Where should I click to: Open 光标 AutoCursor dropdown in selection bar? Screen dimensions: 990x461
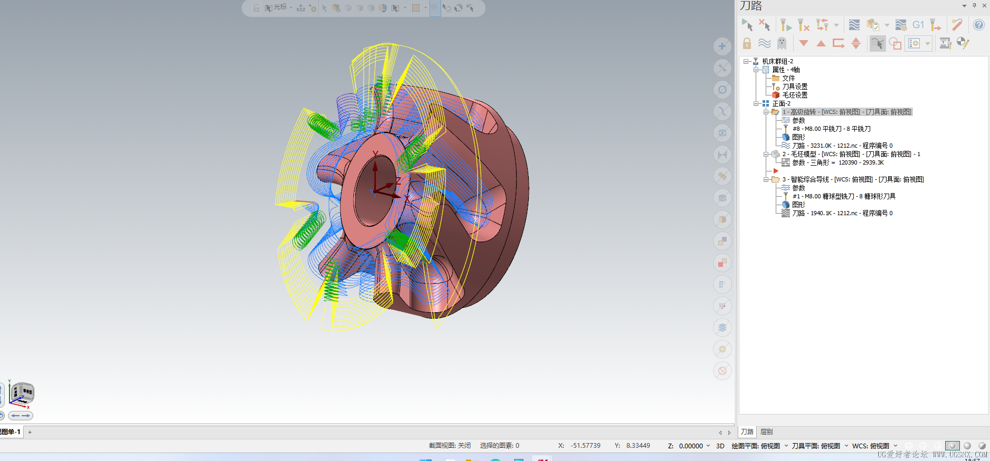[291, 7]
